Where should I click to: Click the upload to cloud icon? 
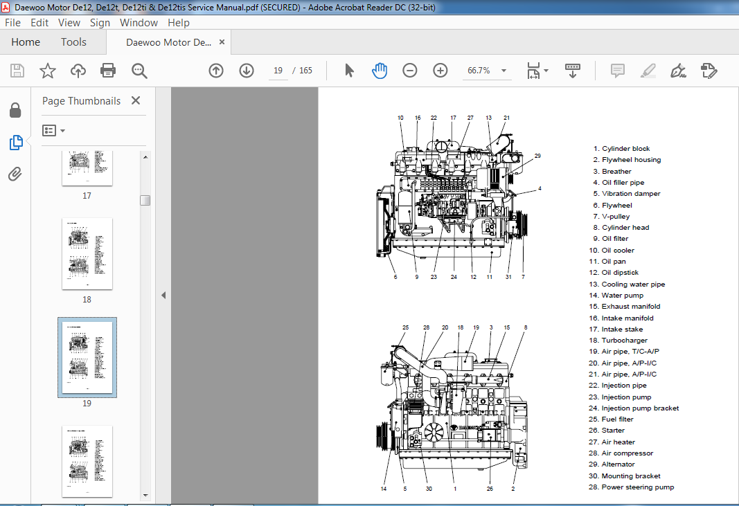click(x=78, y=71)
